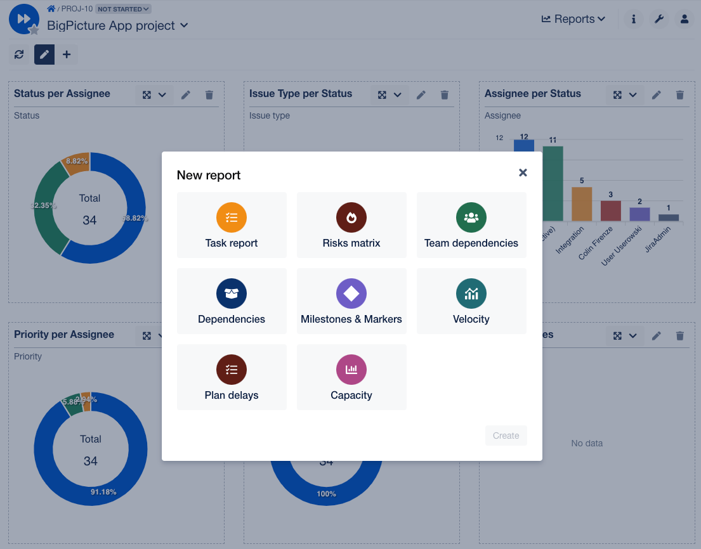This screenshot has width=701, height=549.
Task: Maximize the Status per Assignee widget
Action: (147, 94)
